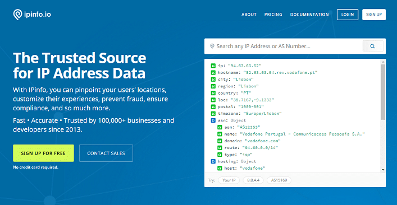Click the green quote icon beside domain
This screenshot has width=397, height=205.
220,141
